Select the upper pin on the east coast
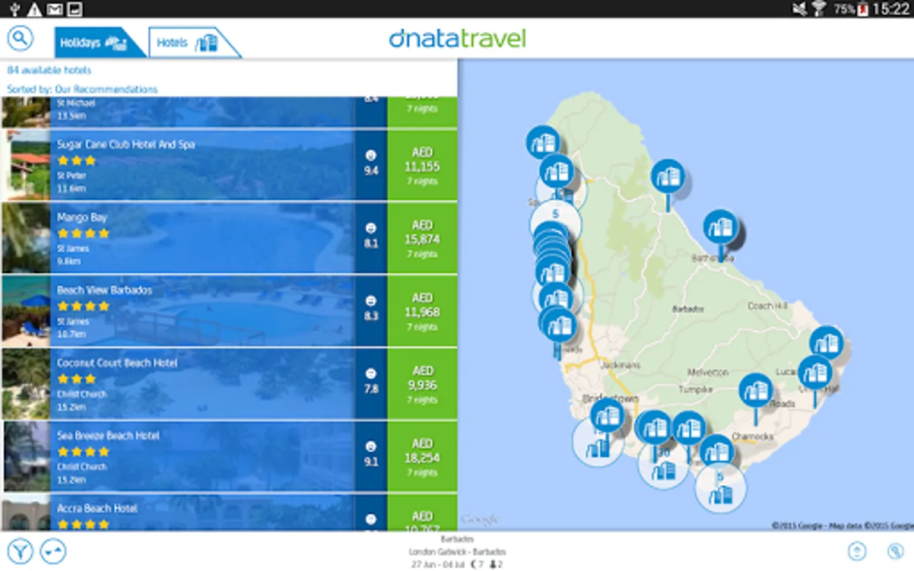 point(826,343)
